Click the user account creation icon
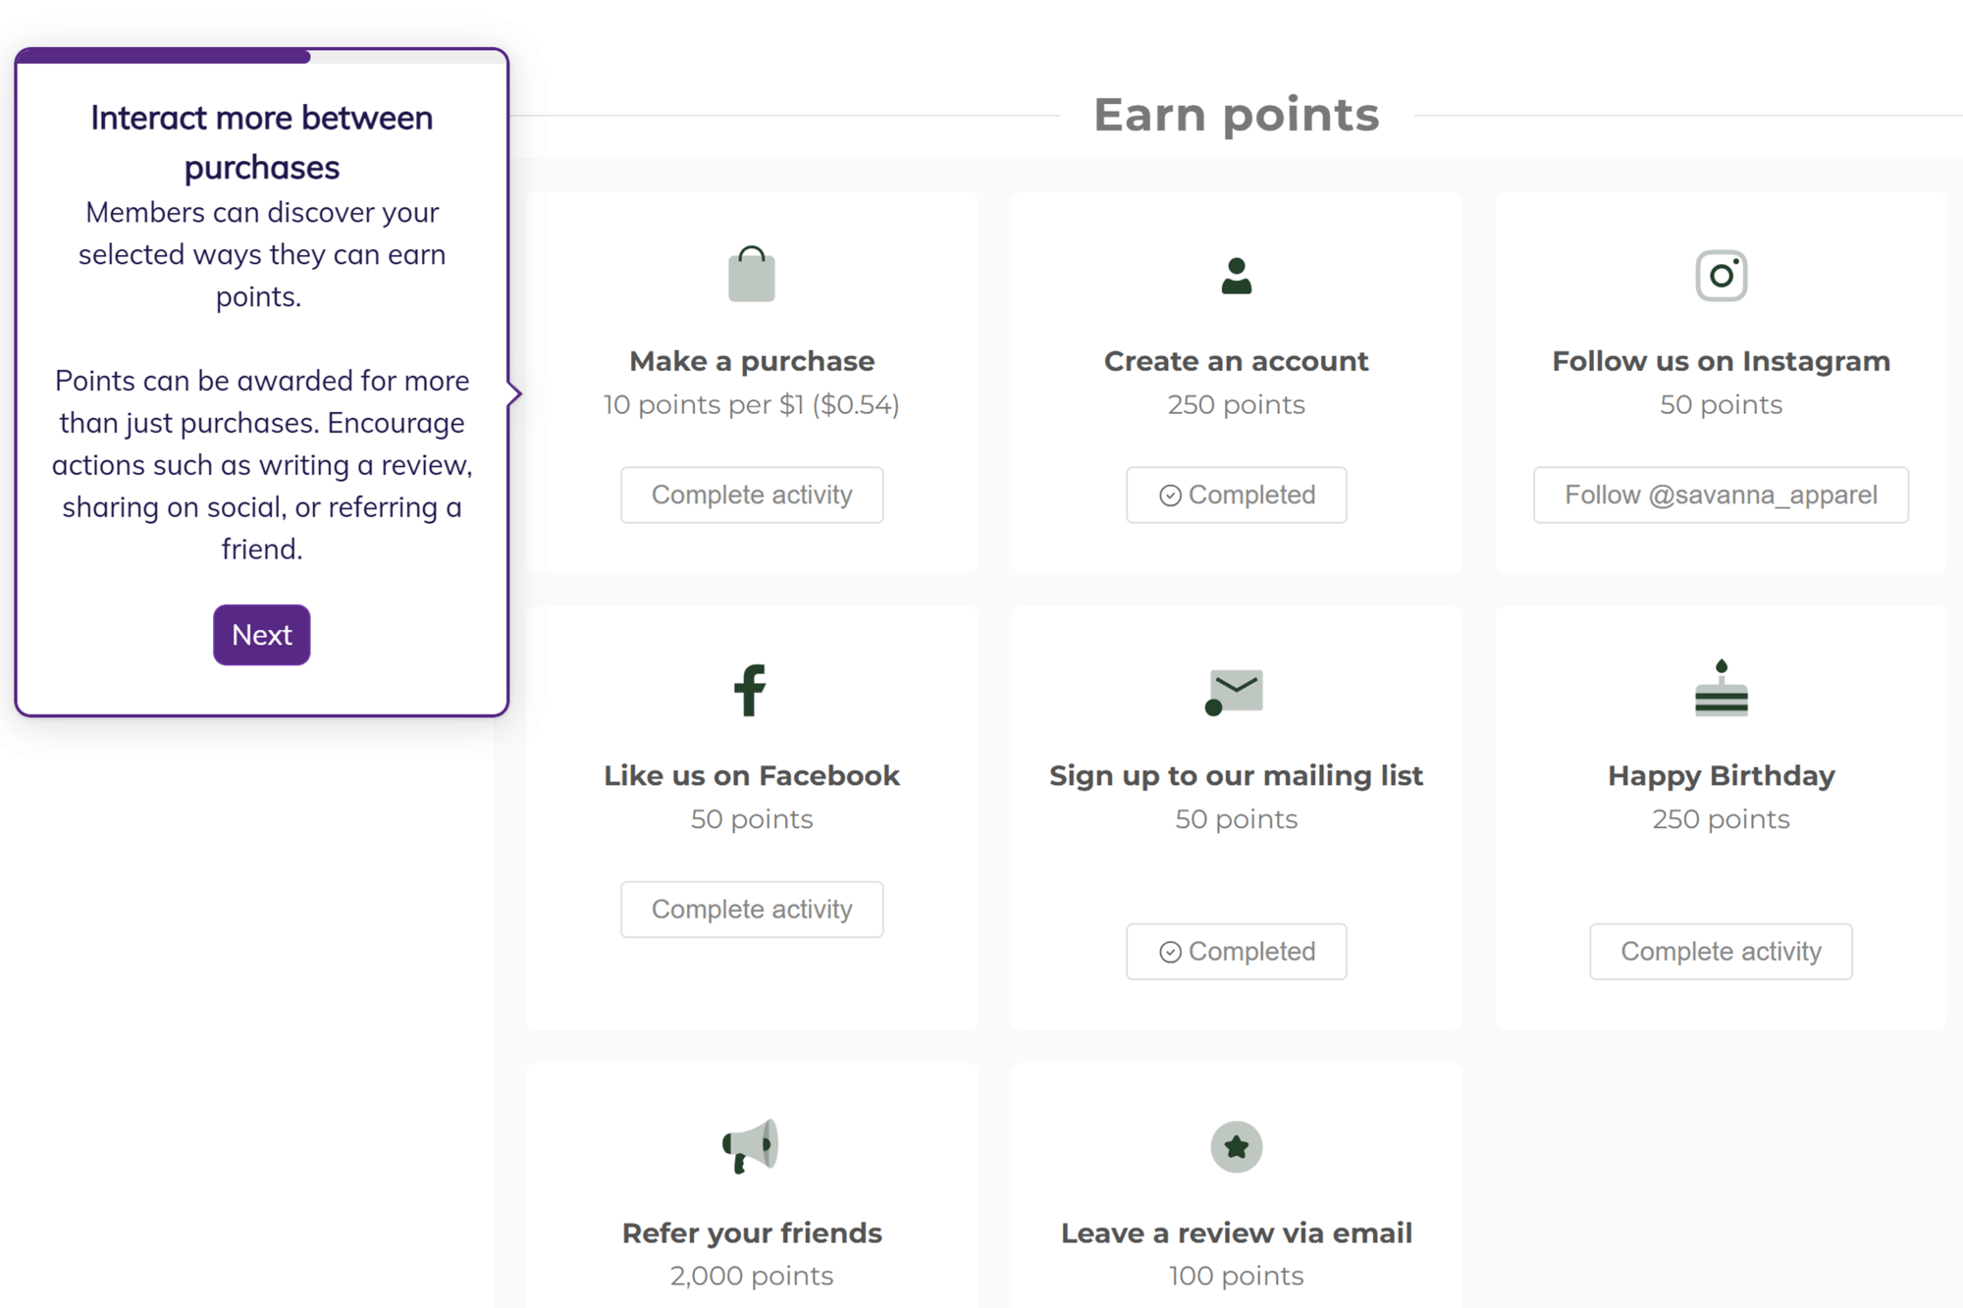This screenshot has height=1308, width=1963. point(1235,276)
